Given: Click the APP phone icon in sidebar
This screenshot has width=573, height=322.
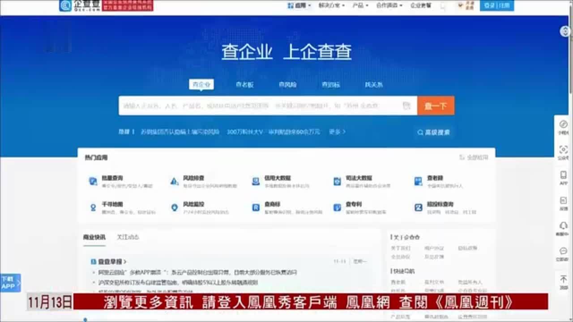Looking at the screenshot, I should pos(564,175).
